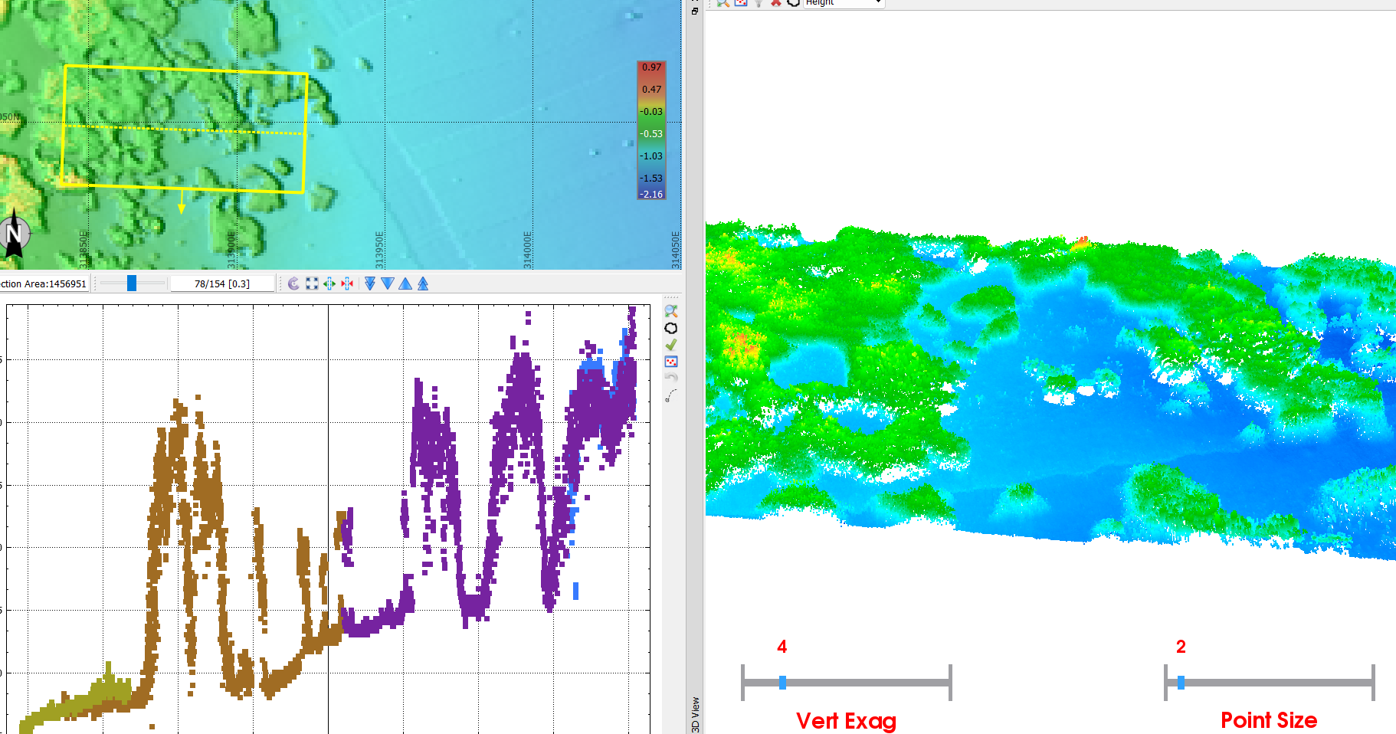
Task: Click the fit-to-extents icon in section toolbar
Action: click(312, 283)
